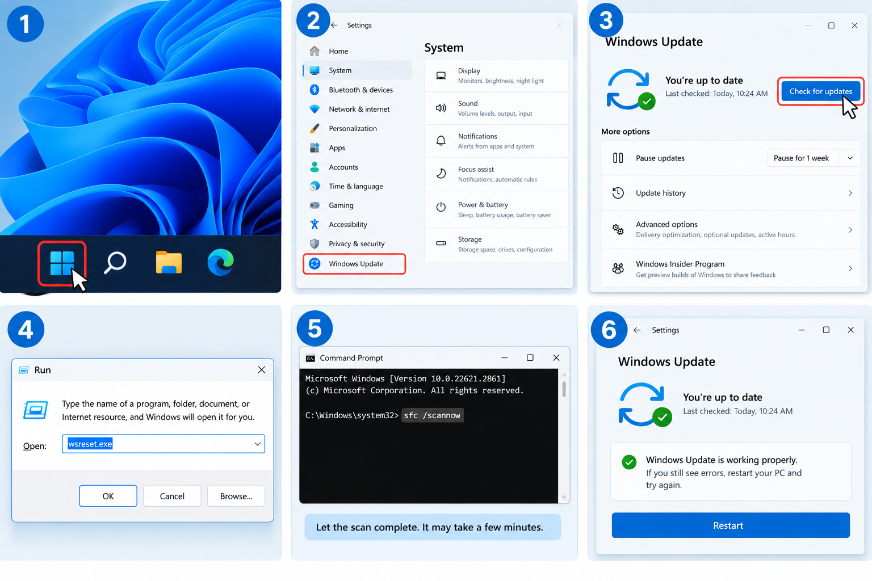
Task: Go back in step 2 Settings window
Action: pyautogui.click(x=335, y=25)
